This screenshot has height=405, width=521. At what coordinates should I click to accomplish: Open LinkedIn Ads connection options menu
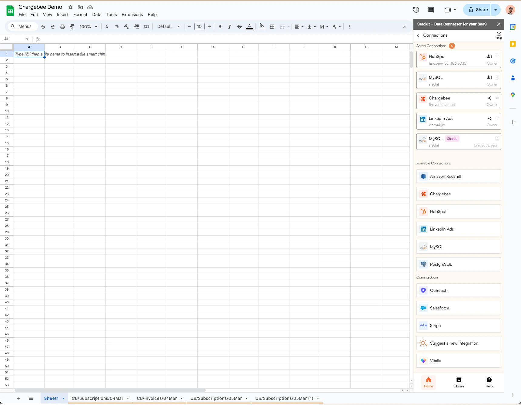click(x=497, y=118)
